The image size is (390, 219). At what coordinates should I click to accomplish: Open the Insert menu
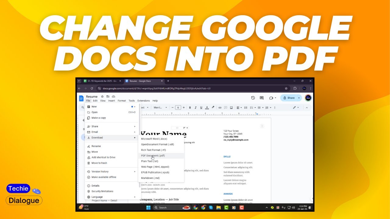coord(112,101)
